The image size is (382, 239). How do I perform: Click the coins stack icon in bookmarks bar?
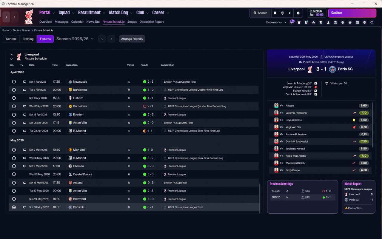[x=335, y=22]
